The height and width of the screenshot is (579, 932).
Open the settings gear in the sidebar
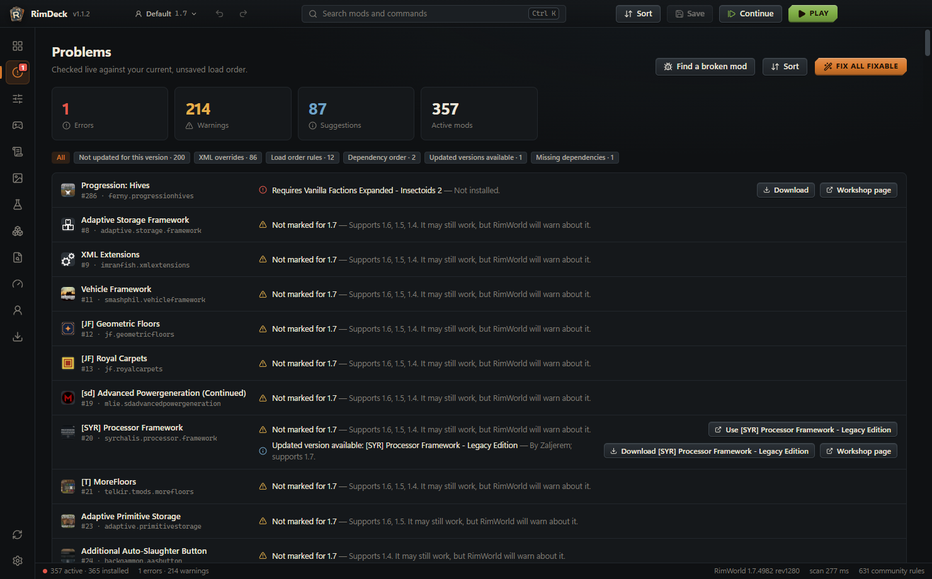(18, 561)
